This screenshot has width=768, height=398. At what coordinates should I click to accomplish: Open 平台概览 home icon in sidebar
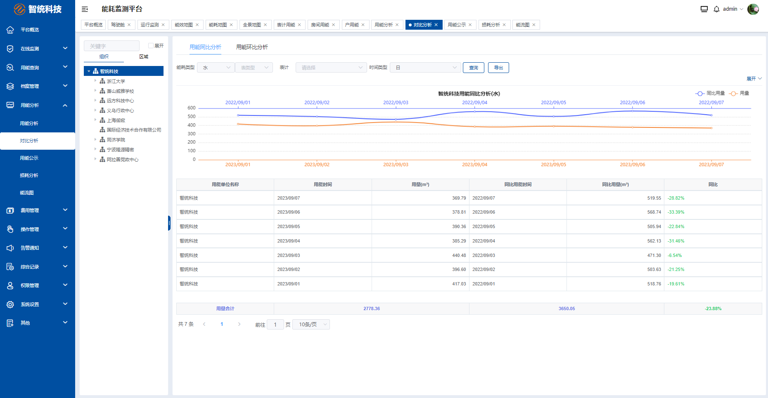point(10,30)
